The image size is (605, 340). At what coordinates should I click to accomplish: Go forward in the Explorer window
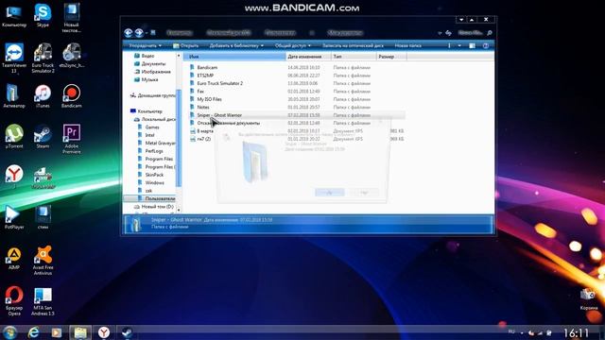[x=139, y=33]
